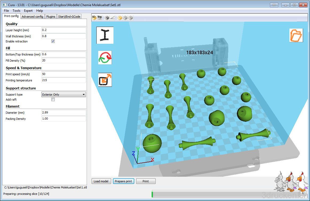Click the 183x183x24 size label
This screenshot has height=201, width=310.
199,53
